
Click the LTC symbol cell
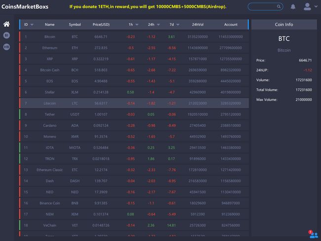click(75, 103)
